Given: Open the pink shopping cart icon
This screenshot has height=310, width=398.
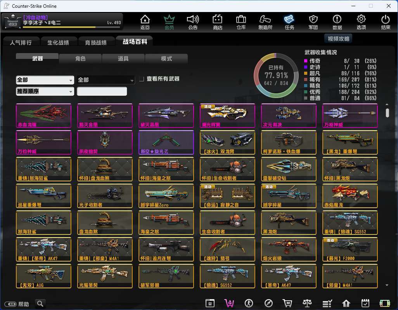Looking at the screenshot, I should pyautogui.click(x=229, y=303).
